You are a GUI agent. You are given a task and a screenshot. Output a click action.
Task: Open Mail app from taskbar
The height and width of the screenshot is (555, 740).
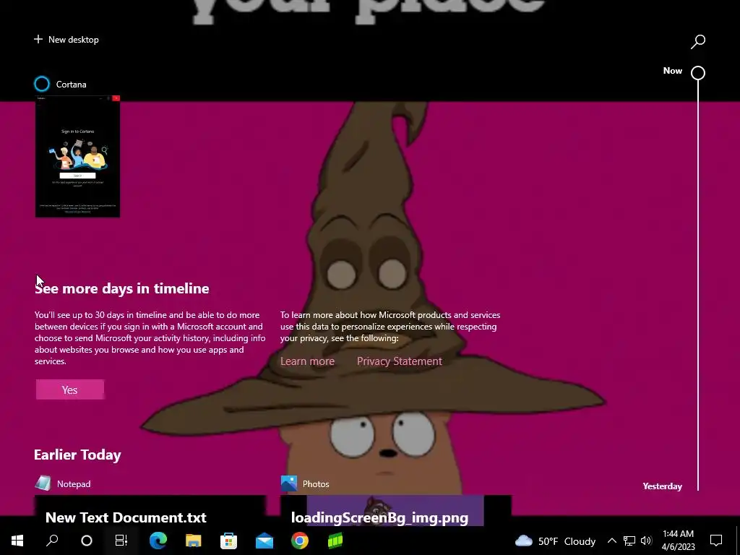click(x=264, y=541)
